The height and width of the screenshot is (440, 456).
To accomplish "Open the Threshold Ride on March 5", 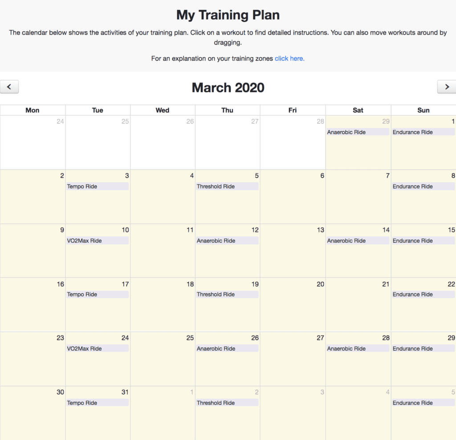I will 227,186.
